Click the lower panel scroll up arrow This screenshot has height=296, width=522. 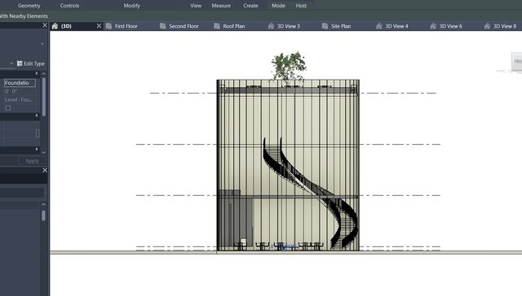coord(43,205)
